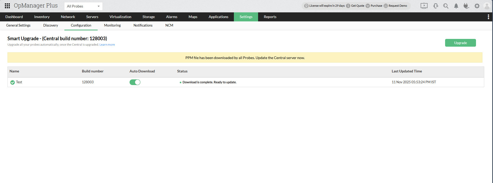Click build number 128003 in table row
This screenshot has width=493, height=183.
[x=88, y=82]
